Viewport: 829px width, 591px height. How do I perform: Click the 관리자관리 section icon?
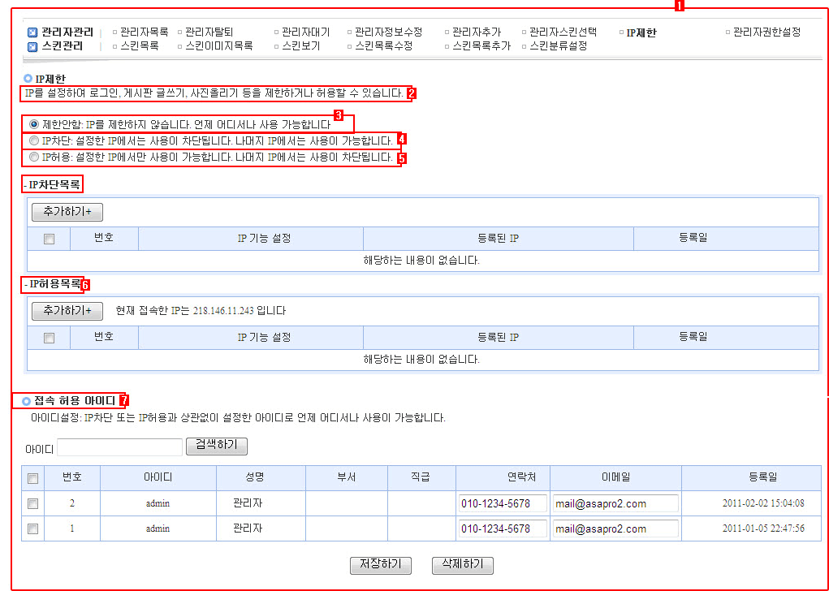pos(32,32)
